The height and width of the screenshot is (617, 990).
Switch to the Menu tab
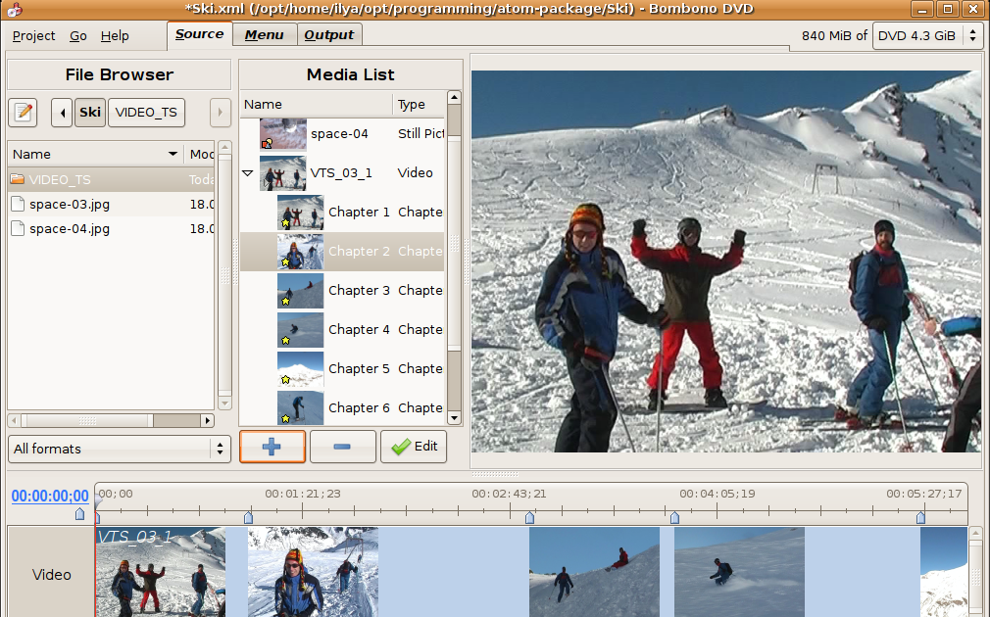click(264, 35)
